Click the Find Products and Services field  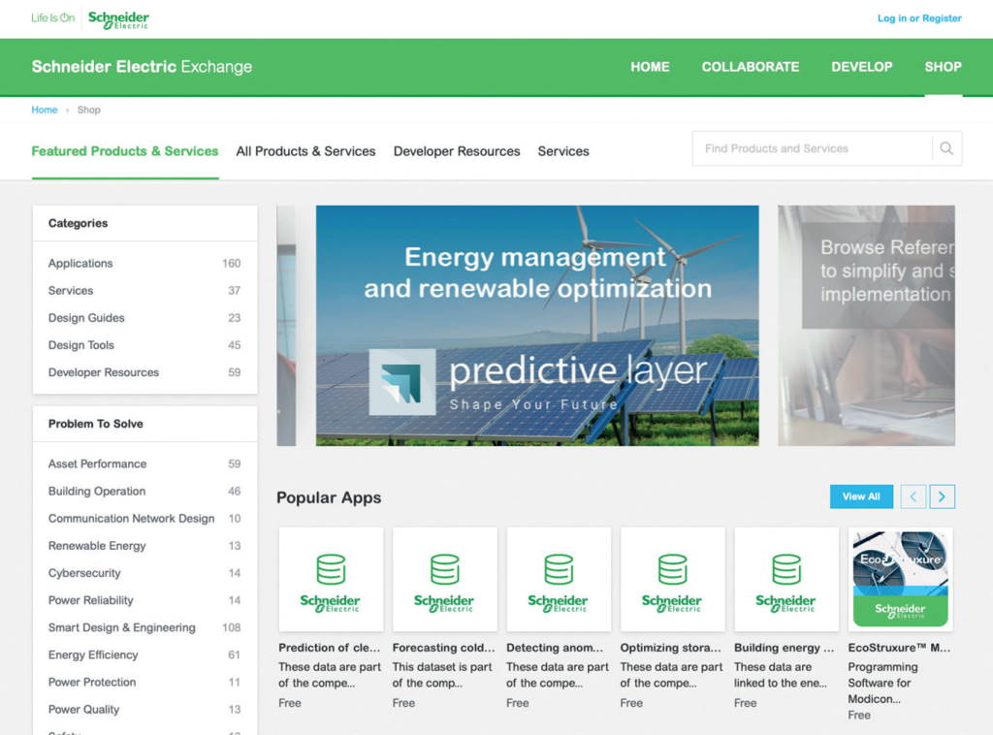pyautogui.click(x=812, y=148)
